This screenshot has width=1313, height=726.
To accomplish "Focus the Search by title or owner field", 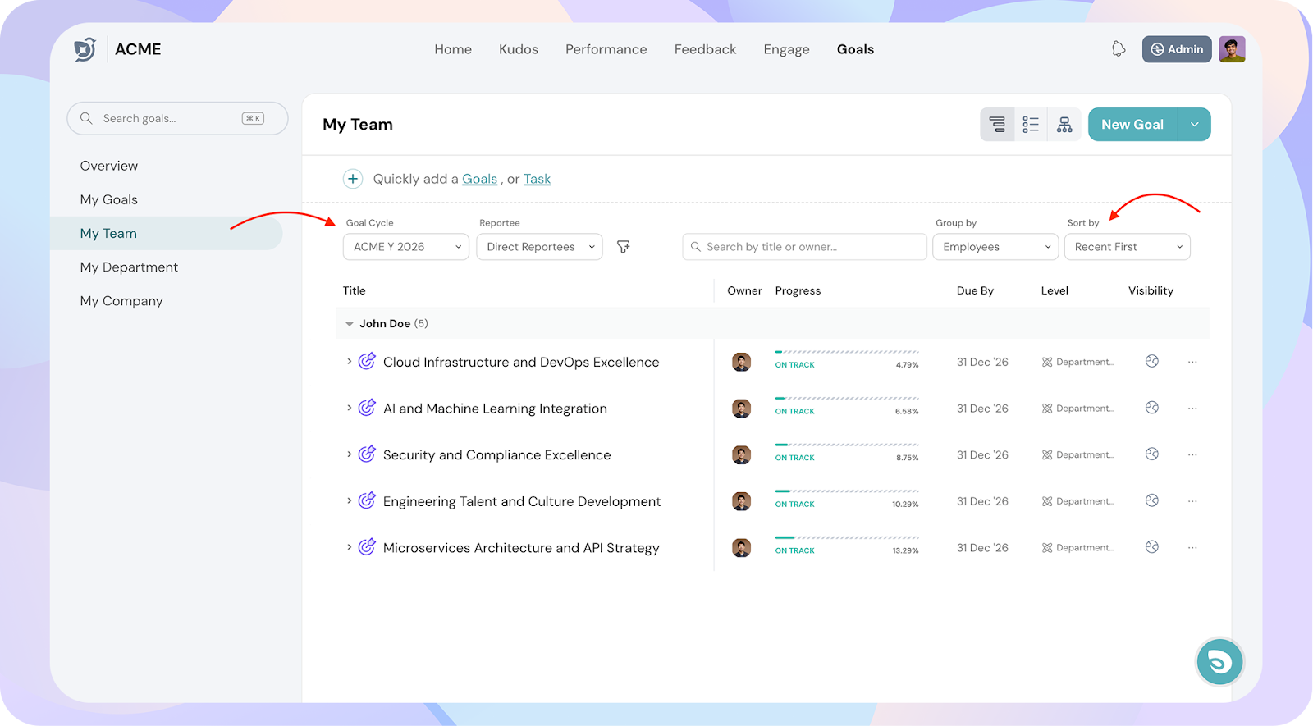I will click(804, 247).
